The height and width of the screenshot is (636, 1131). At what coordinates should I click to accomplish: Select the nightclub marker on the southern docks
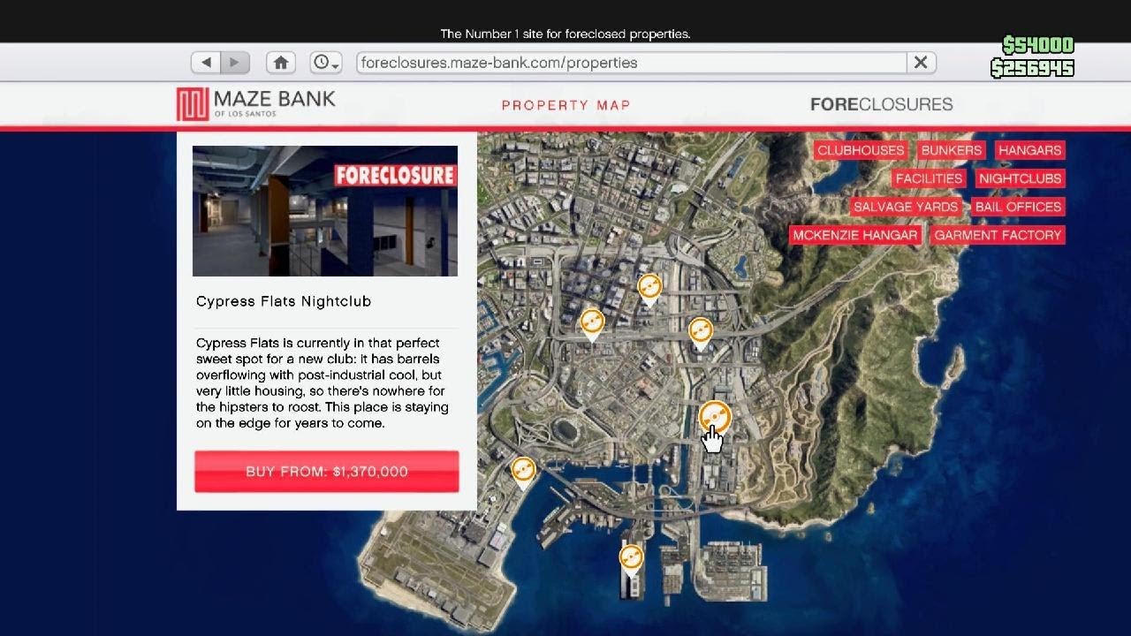tap(631, 560)
